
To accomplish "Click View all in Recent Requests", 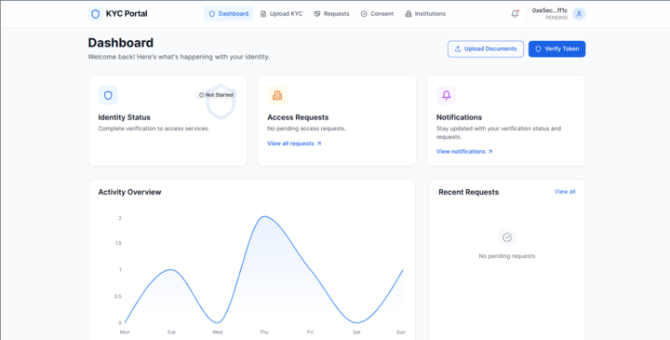I will pyautogui.click(x=565, y=192).
